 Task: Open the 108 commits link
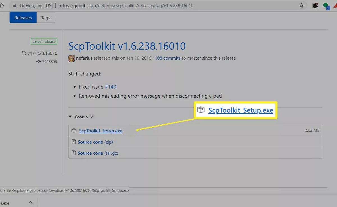pyautogui.click(x=168, y=58)
